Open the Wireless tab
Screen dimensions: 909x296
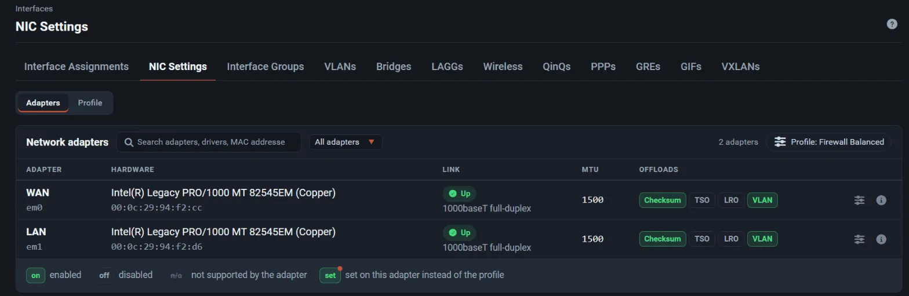[503, 67]
